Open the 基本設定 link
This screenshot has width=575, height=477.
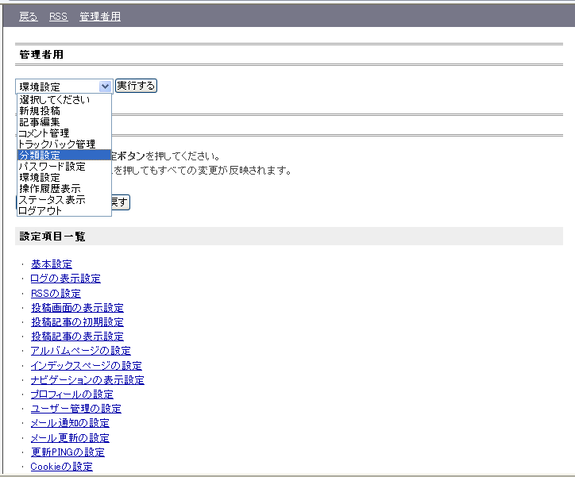(52, 264)
